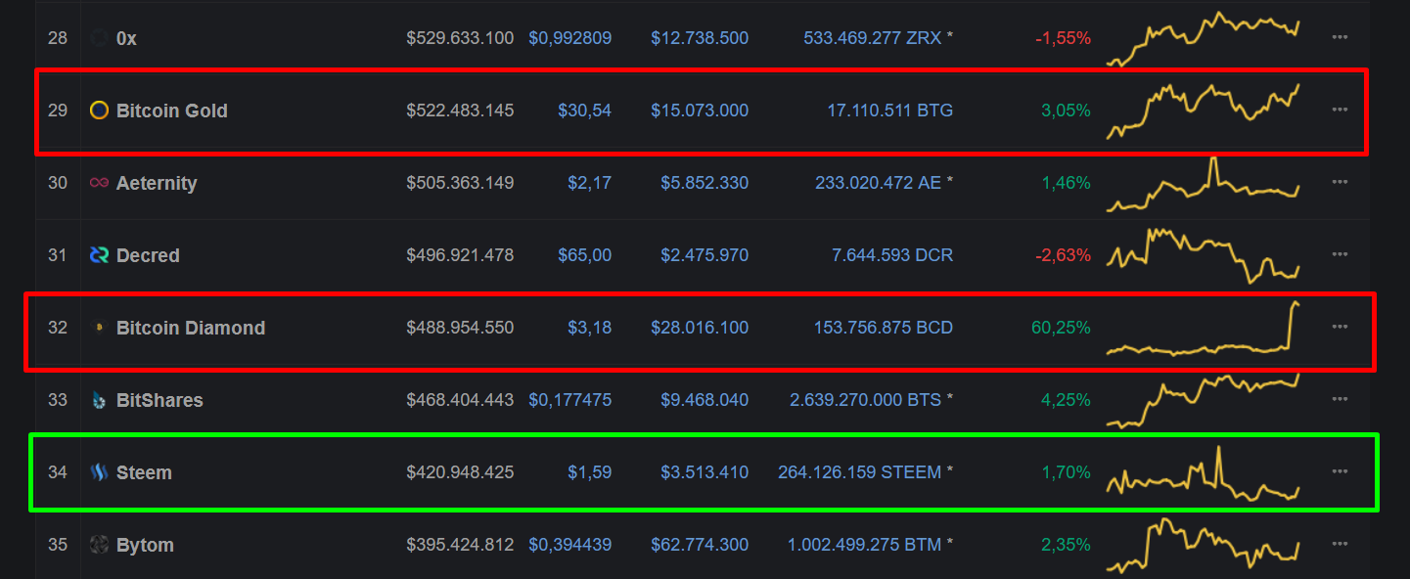Open the more options menu for 0x
Viewport: 1410px width, 579px height.
tap(1340, 37)
